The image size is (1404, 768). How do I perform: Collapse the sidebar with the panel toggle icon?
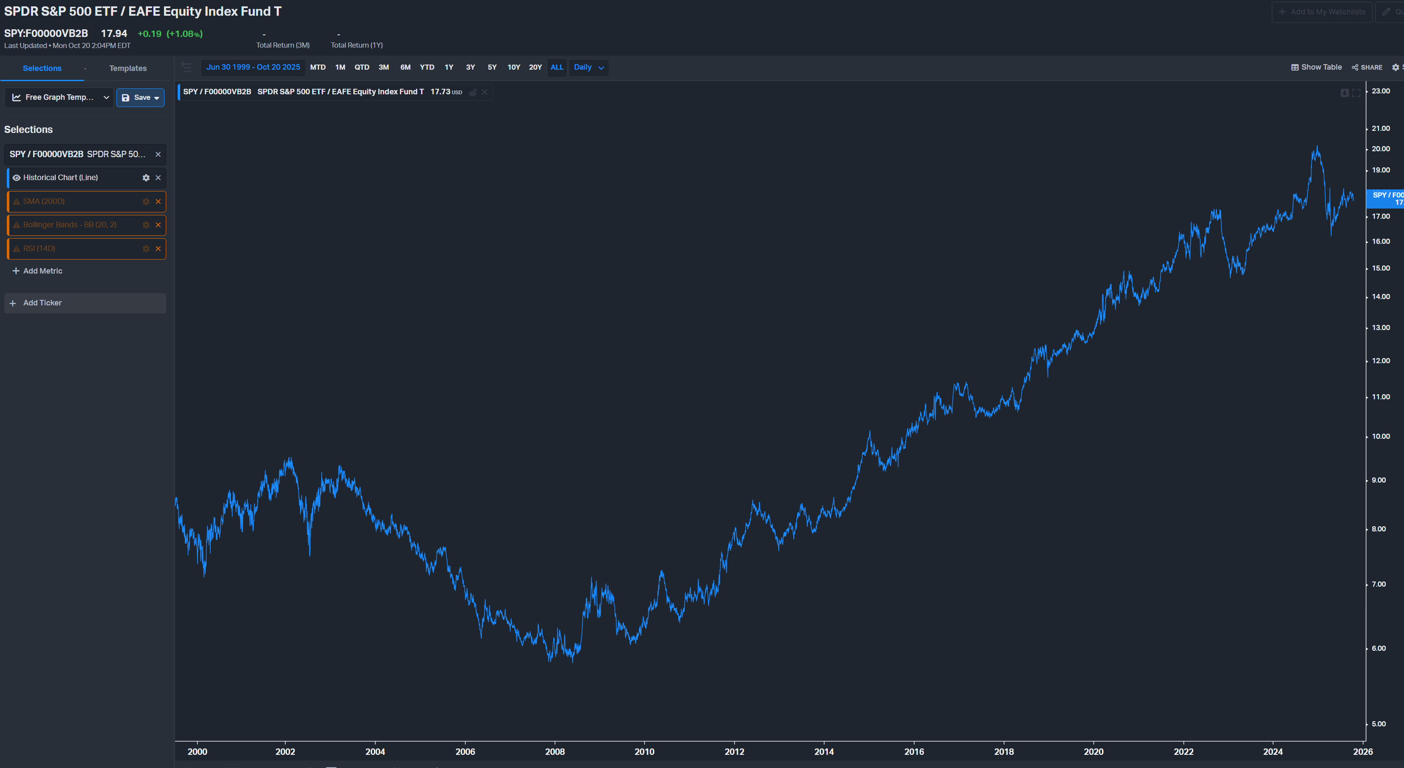point(187,68)
